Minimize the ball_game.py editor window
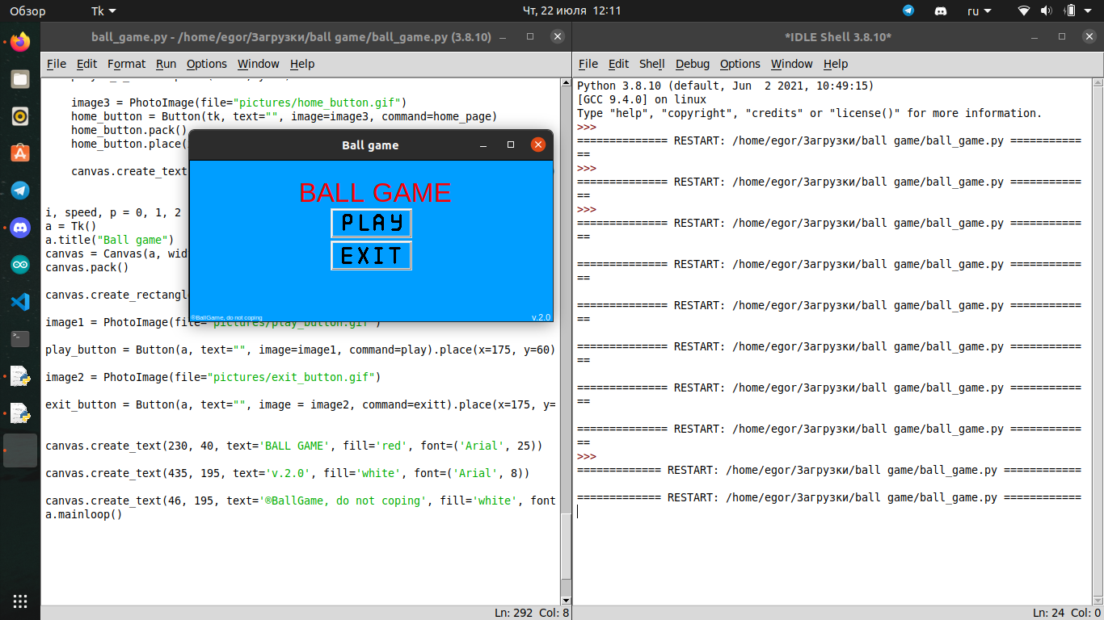This screenshot has width=1104, height=620. (503, 36)
